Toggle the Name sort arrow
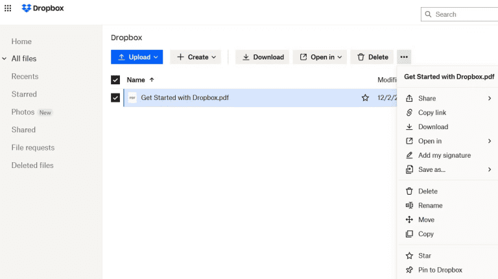This screenshot has width=498, height=279. coord(152,80)
